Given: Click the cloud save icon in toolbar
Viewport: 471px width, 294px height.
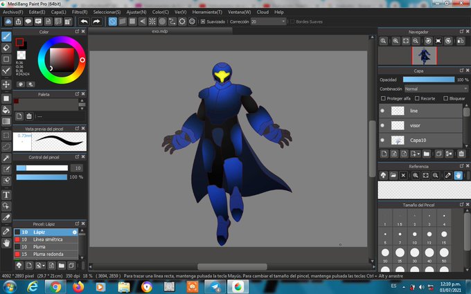Looking at the screenshot, I should [8, 21].
